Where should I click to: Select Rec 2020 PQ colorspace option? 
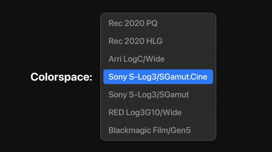[133, 23]
